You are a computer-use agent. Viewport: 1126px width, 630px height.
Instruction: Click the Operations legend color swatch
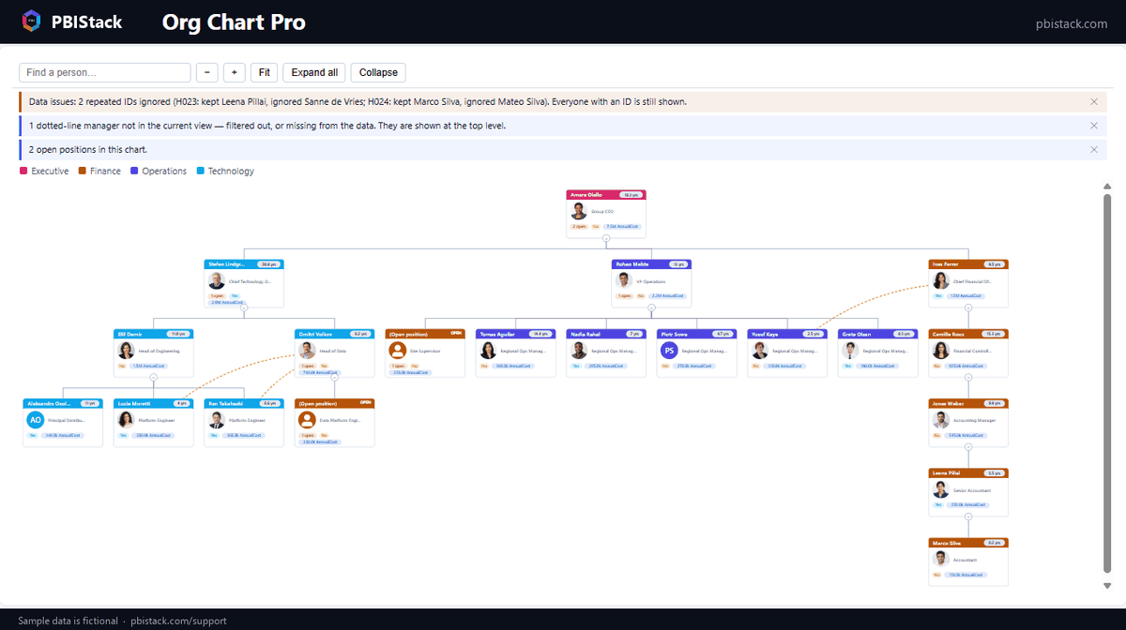[x=134, y=171]
